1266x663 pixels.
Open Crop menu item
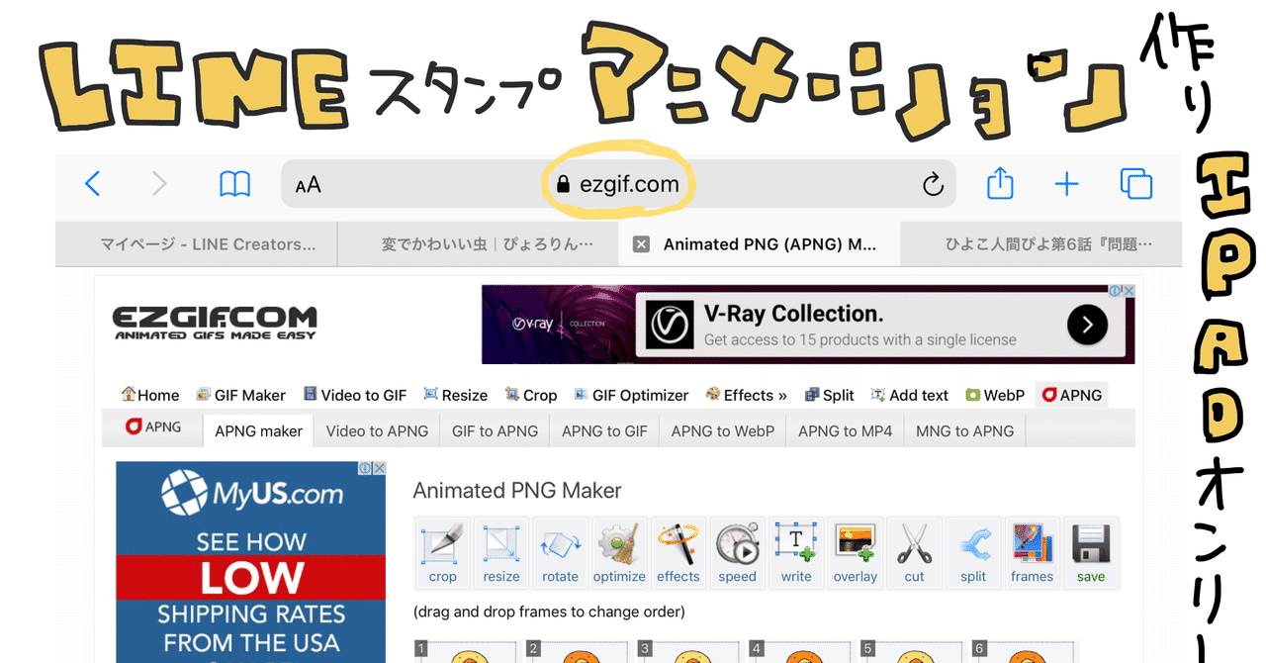tap(531, 395)
